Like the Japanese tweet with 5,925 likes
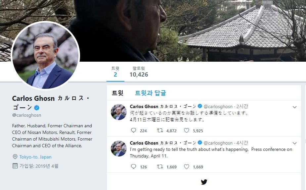Viewport: 306px width, 190px height. pyautogui.click(x=187, y=130)
